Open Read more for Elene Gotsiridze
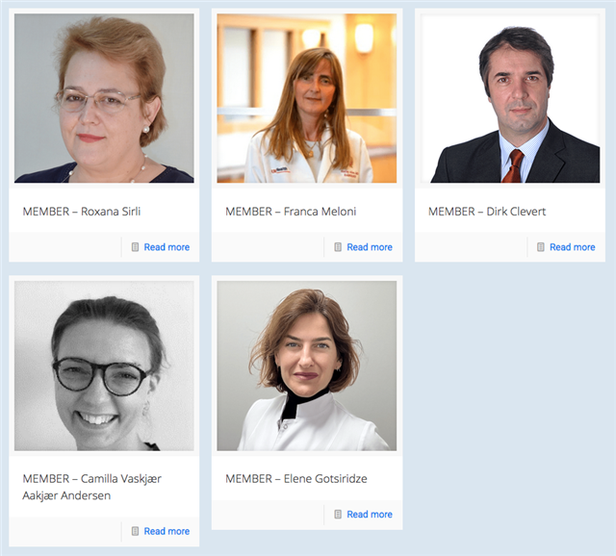The height and width of the screenshot is (556, 616). click(370, 514)
